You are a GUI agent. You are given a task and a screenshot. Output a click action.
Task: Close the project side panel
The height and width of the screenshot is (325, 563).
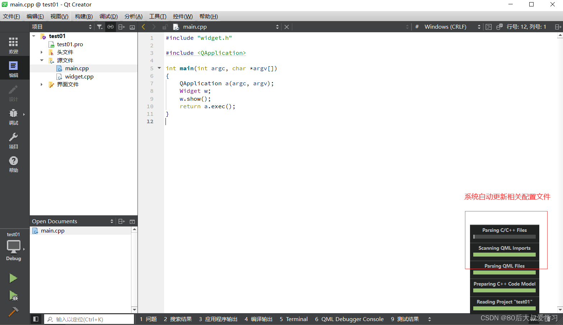132,27
